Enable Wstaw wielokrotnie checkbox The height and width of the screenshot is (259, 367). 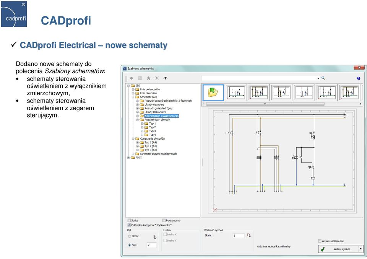tap(320, 241)
